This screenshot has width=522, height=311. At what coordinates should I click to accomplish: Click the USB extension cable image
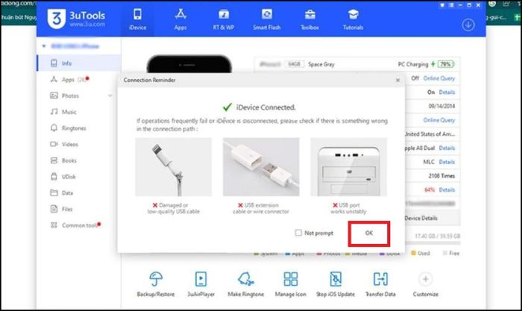[x=261, y=167]
